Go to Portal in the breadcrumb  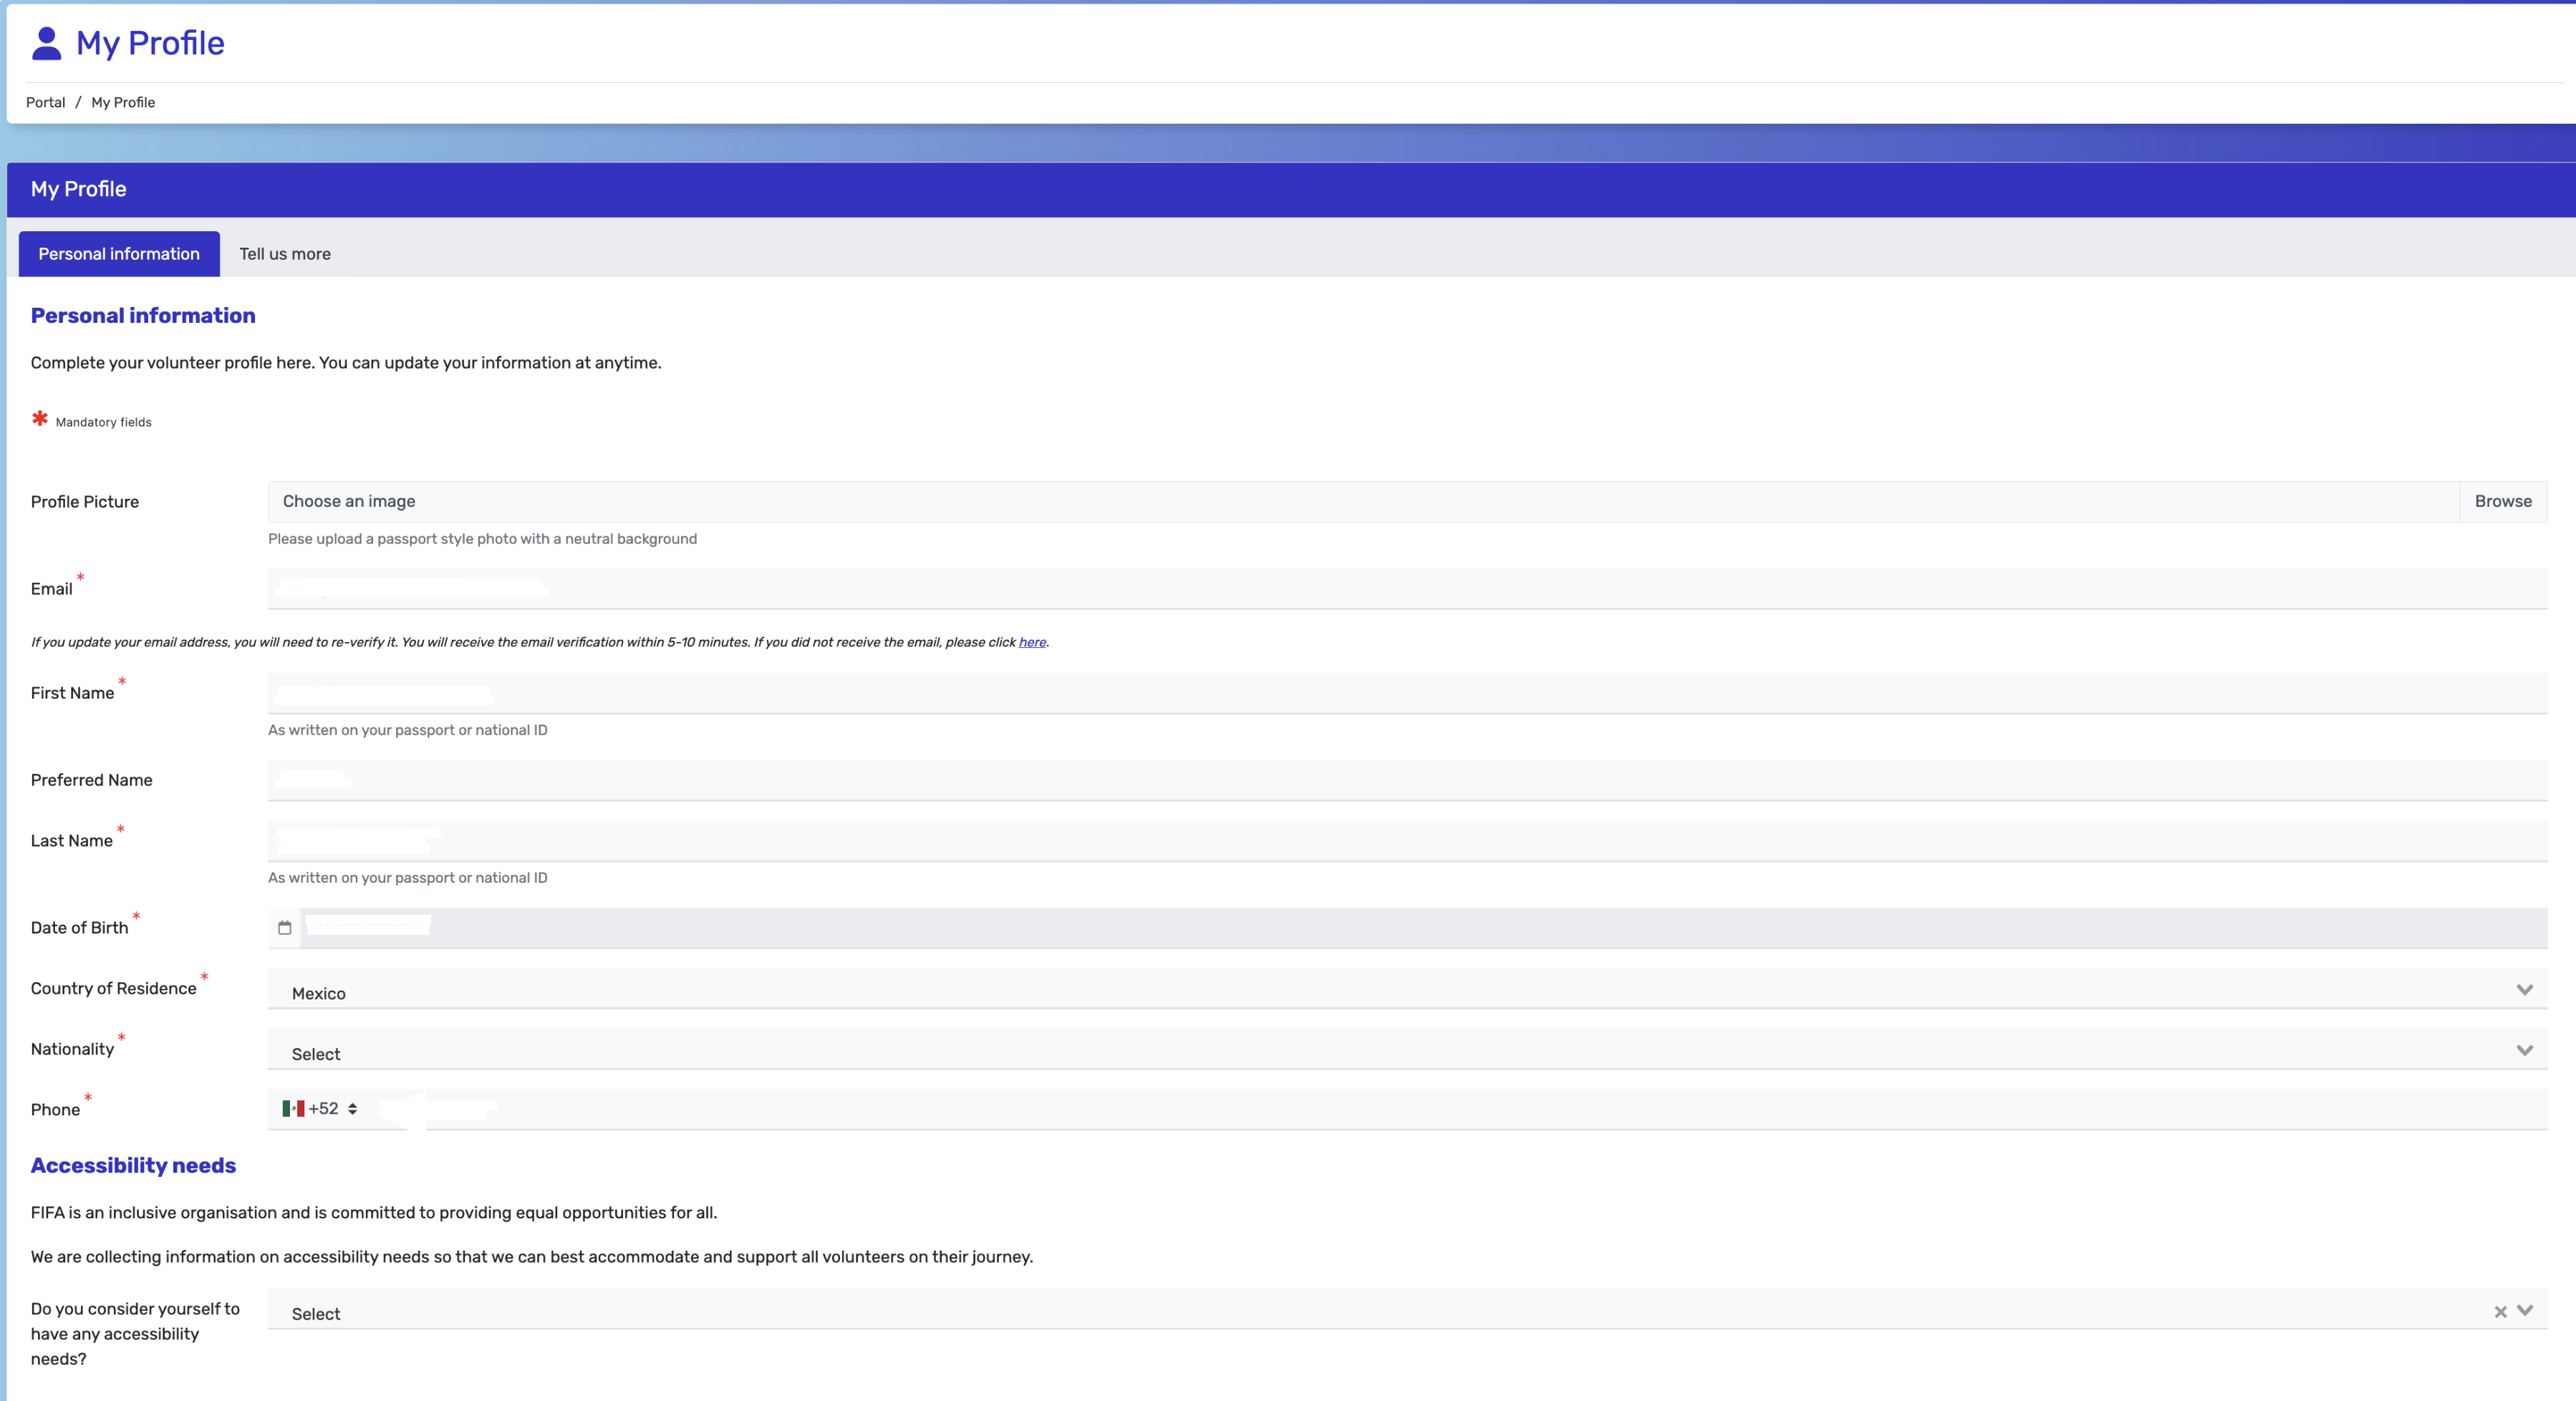pos(45,102)
